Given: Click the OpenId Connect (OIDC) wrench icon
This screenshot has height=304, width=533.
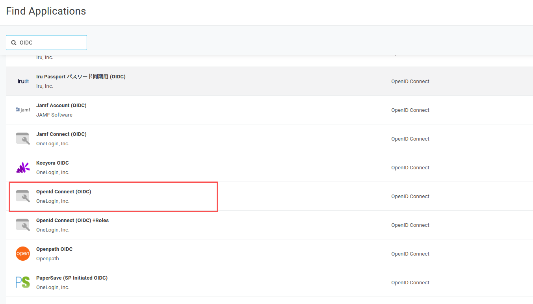Looking at the screenshot, I should pos(23,196).
